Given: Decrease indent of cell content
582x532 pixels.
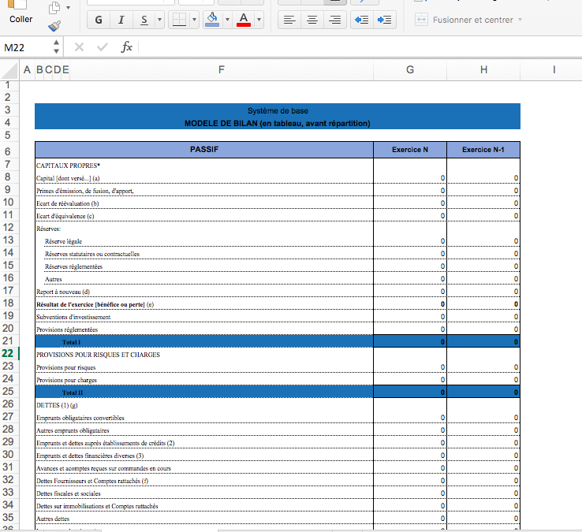Looking at the screenshot, I should 361,20.
